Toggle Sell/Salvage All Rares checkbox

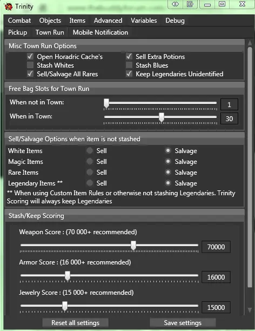tap(30, 74)
